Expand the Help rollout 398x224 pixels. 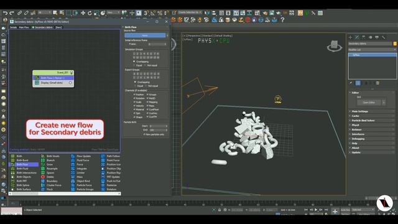click(372, 144)
